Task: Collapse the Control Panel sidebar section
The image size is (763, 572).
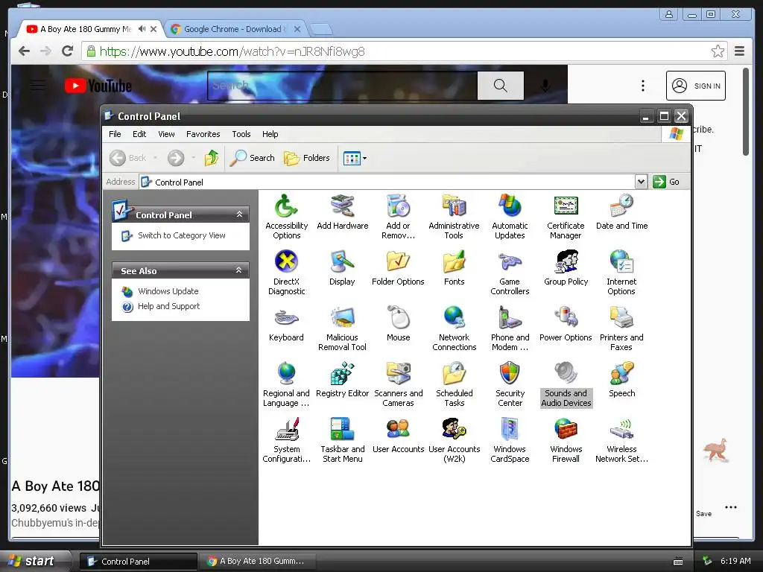Action: pyautogui.click(x=239, y=214)
